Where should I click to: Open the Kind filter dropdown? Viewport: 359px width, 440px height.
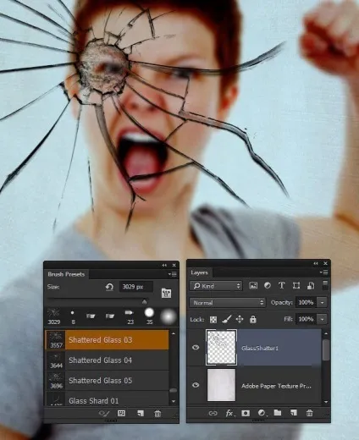216,286
